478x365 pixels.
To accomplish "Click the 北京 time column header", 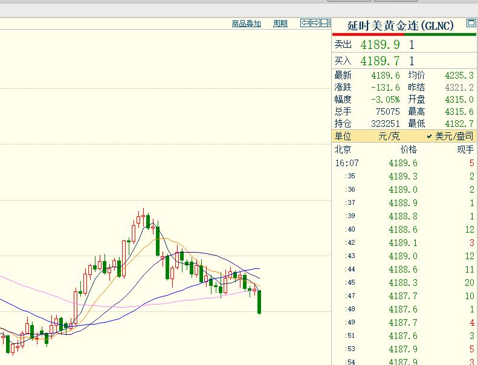I will coord(343,149).
